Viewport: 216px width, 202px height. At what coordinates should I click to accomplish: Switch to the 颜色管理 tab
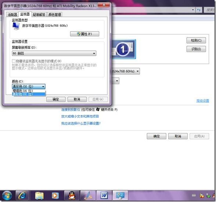tap(55, 14)
